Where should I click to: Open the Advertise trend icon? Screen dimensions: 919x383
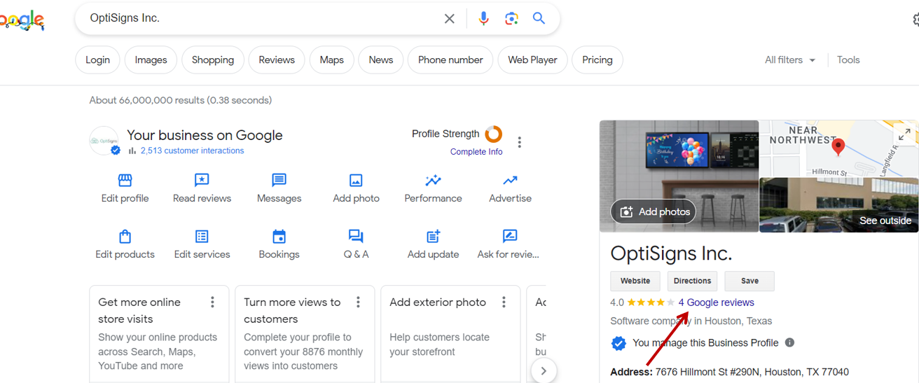[510, 181]
